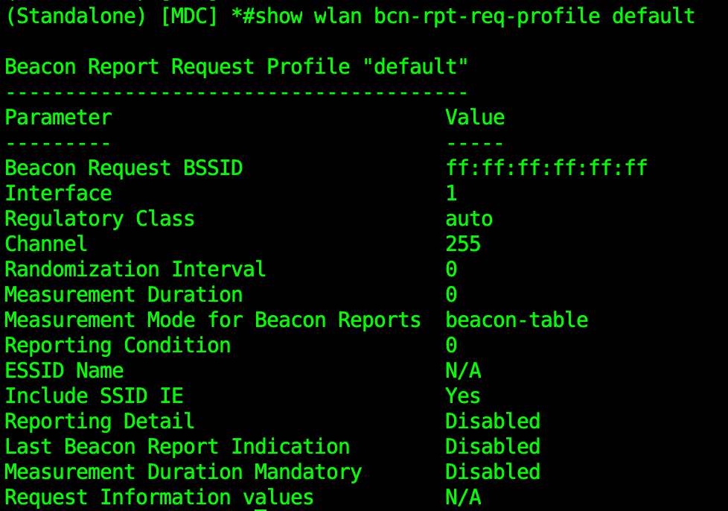728x511 pixels.
Task: Click Disabled beside Measurement Duration Mandatory
Action: tap(493, 472)
